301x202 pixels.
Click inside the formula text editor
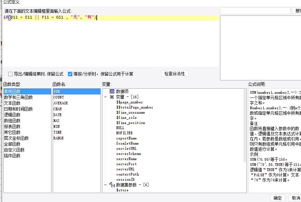(x=110, y=41)
